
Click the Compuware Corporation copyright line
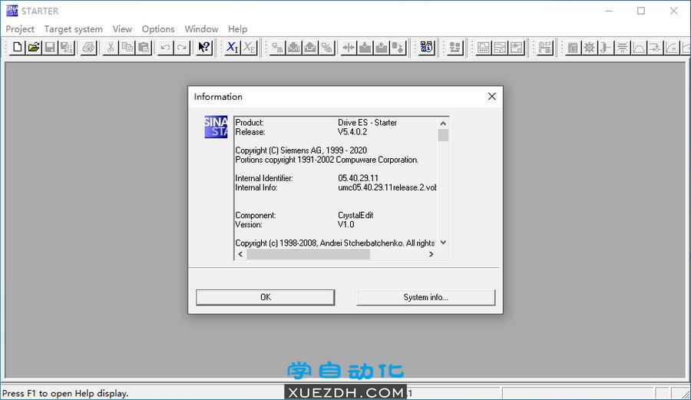tap(326, 160)
